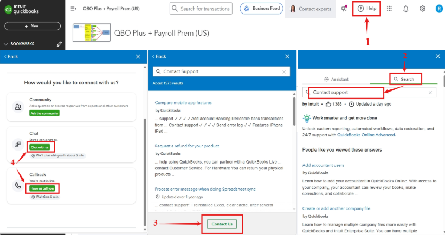Viewport: 445px width, 235px height.
Task: Click the Community people icon
Action: coord(18,107)
